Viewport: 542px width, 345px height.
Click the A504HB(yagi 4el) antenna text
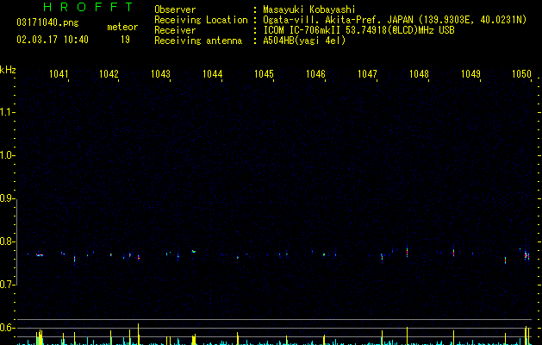pyautogui.click(x=304, y=41)
